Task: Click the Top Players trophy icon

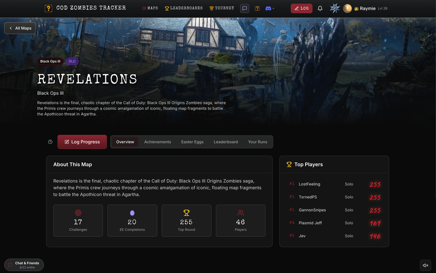Action: click(x=289, y=165)
